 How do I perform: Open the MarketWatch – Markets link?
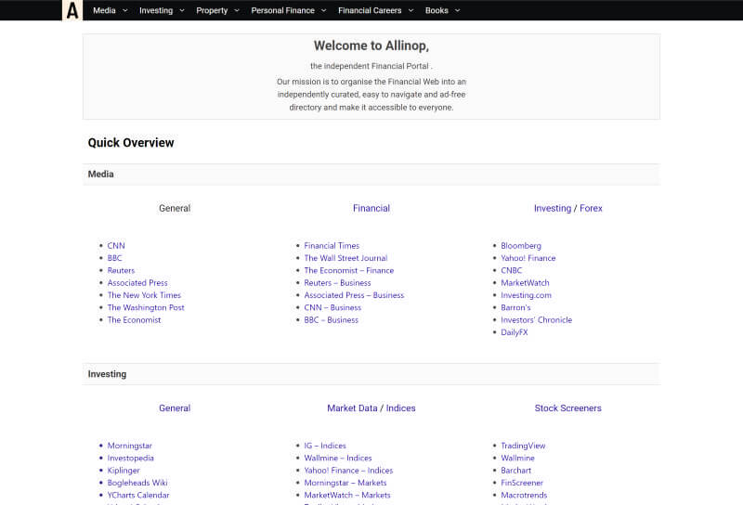[347, 495]
